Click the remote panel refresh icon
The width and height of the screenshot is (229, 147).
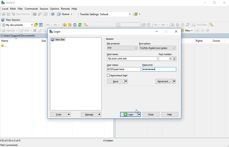click(188, 25)
